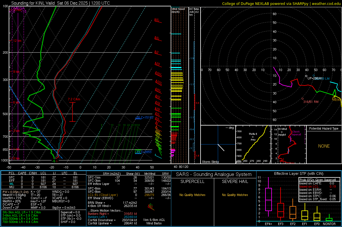The image size is (342, 227).
Task: Select the highlighted ML parcel row
Action: tap(43, 184)
